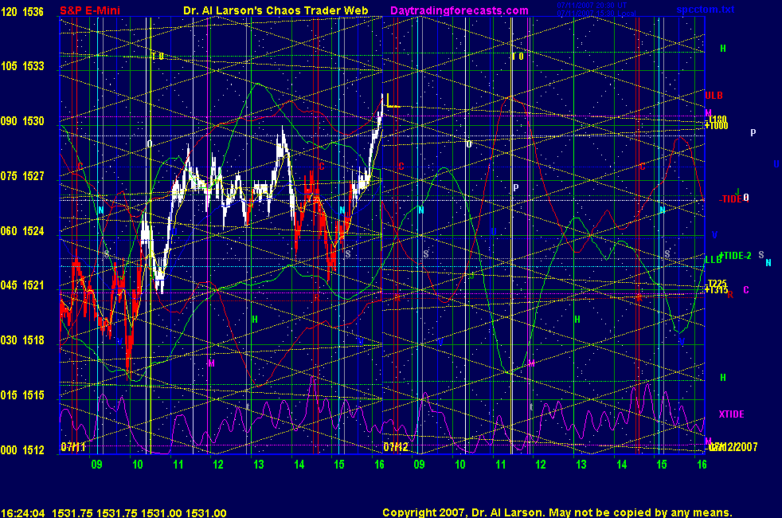Select the 045 1521 price axis label
The image size is (782, 518).
click(22, 285)
